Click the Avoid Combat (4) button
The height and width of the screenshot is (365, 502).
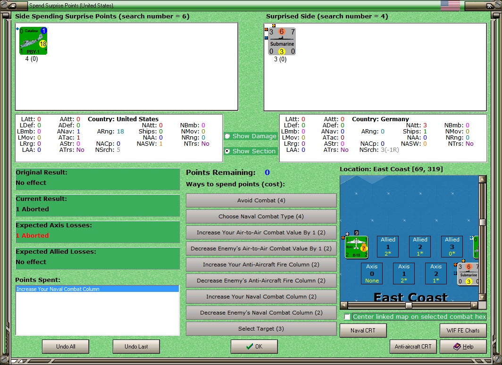pos(261,200)
